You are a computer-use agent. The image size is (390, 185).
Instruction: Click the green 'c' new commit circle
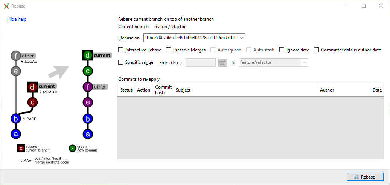click(88, 71)
